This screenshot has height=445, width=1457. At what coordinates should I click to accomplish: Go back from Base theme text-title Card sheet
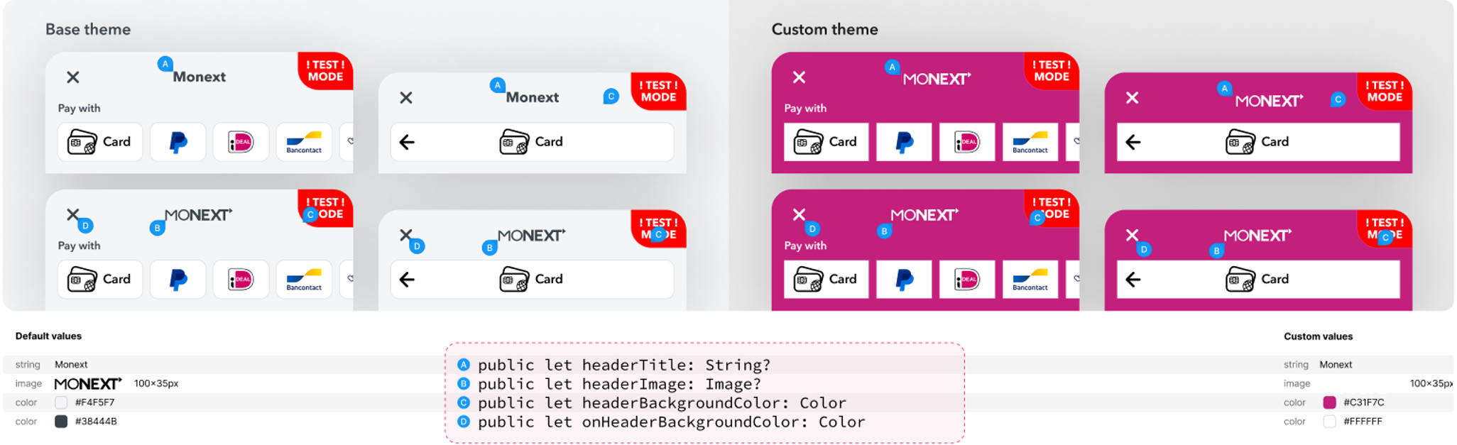[x=407, y=142]
